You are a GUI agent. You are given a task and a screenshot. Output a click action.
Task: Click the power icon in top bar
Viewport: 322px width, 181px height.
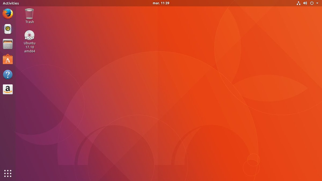coord(312,3)
